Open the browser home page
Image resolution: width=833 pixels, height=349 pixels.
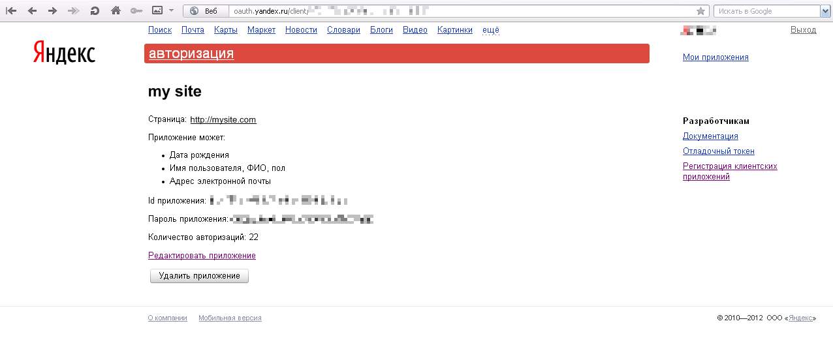coord(116,10)
